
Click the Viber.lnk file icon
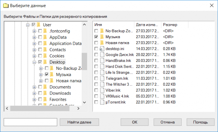click(x=102, y=90)
